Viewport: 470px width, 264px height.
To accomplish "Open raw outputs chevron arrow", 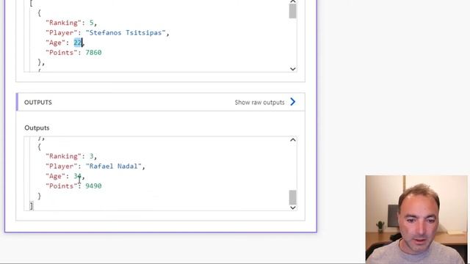I will pyautogui.click(x=293, y=102).
